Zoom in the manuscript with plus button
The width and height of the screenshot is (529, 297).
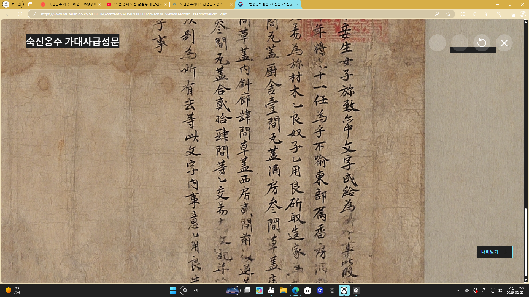pyautogui.click(x=460, y=43)
